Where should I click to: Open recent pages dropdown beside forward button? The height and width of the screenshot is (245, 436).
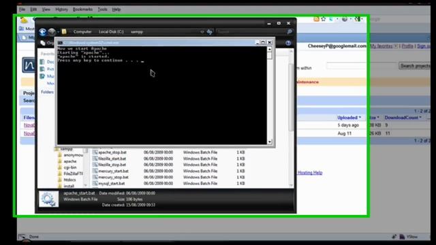58,32
